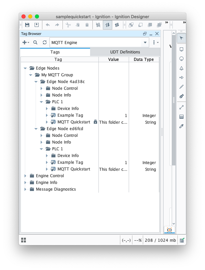This screenshot has height=270, width=205.
Task: Switch to the Tags tab
Action: point(55,52)
